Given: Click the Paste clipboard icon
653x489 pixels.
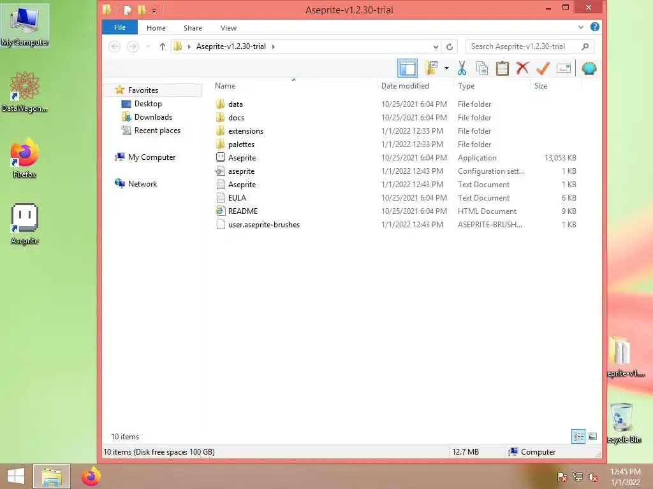Looking at the screenshot, I should (503, 68).
